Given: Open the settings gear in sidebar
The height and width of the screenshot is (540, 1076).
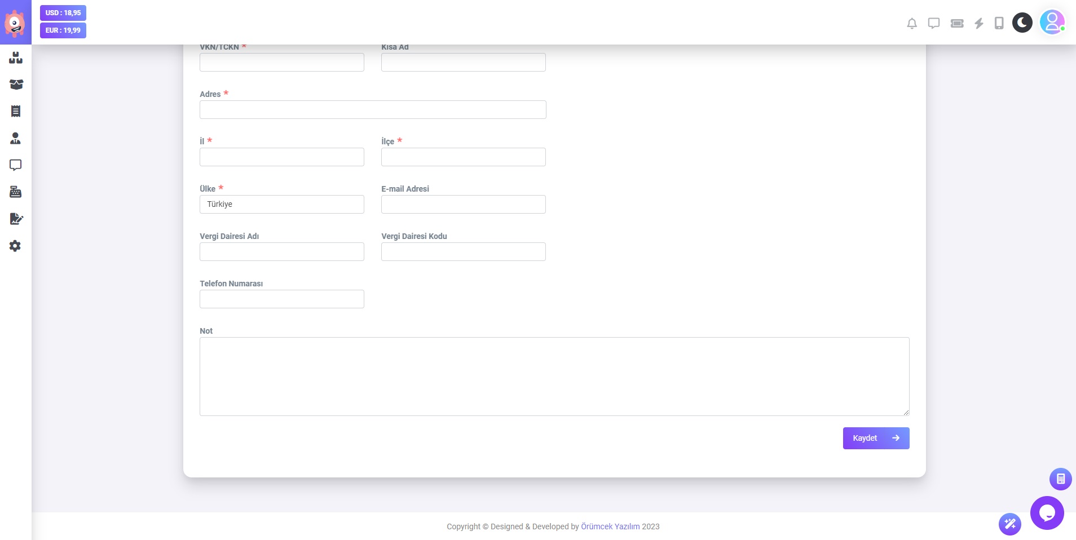Looking at the screenshot, I should click(x=16, y=246).
